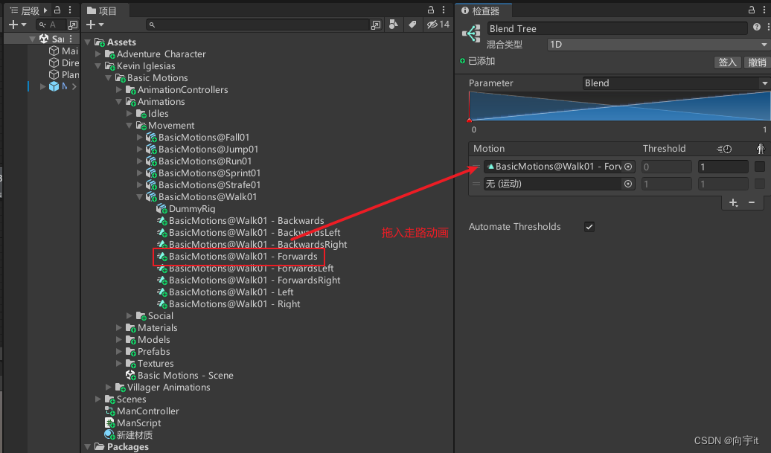The height and width of the screenshot is (453, 771).
Task: Switch to the Inspector tab
Action: point(481,11)
